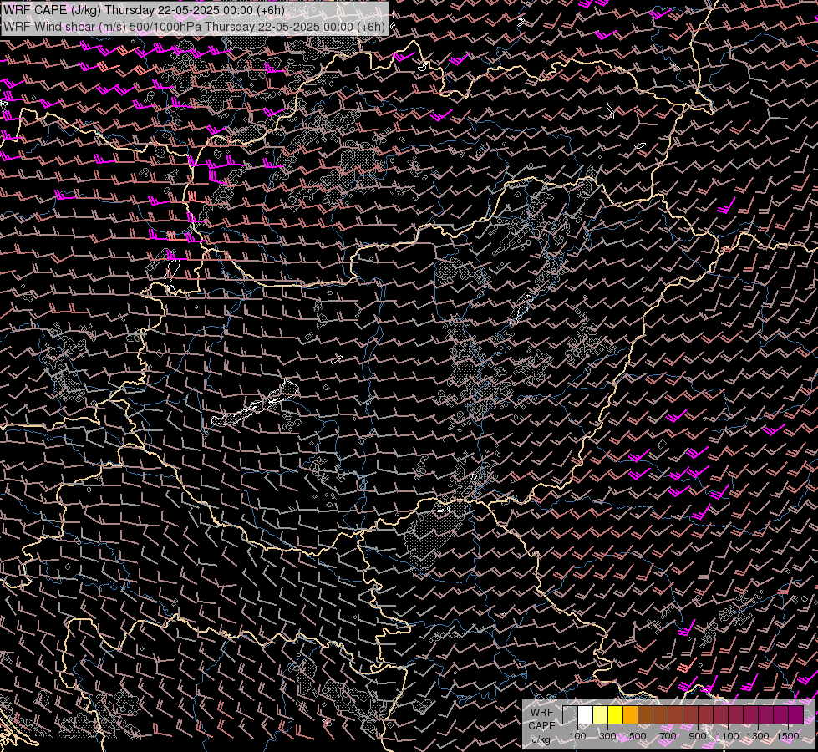Click the legend value 500
The height and width of the screenshot is (752, 818).
pyautogui.click(x=638, y=736)
